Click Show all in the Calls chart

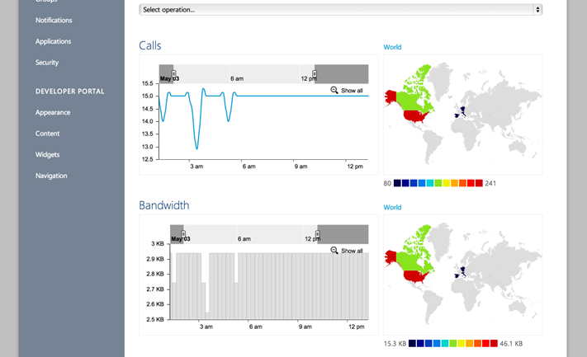point(352,91)
